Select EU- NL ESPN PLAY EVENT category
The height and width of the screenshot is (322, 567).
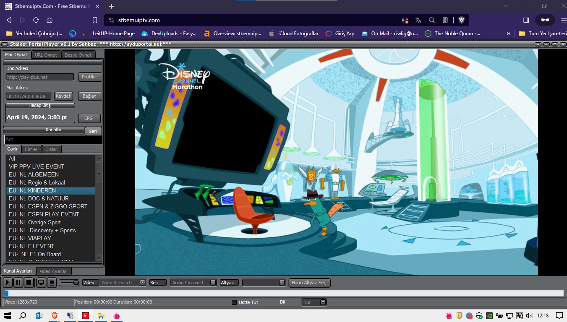pos(50,214)
